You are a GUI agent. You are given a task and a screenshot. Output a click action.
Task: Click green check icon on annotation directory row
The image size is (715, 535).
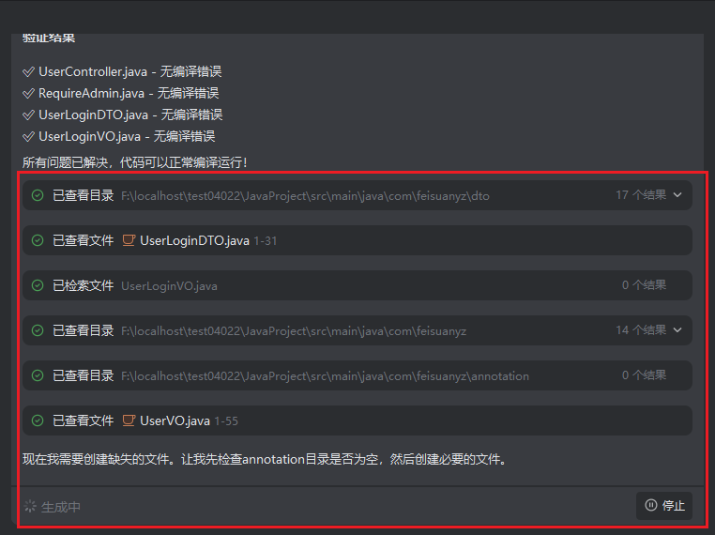(x=38, y=375)
